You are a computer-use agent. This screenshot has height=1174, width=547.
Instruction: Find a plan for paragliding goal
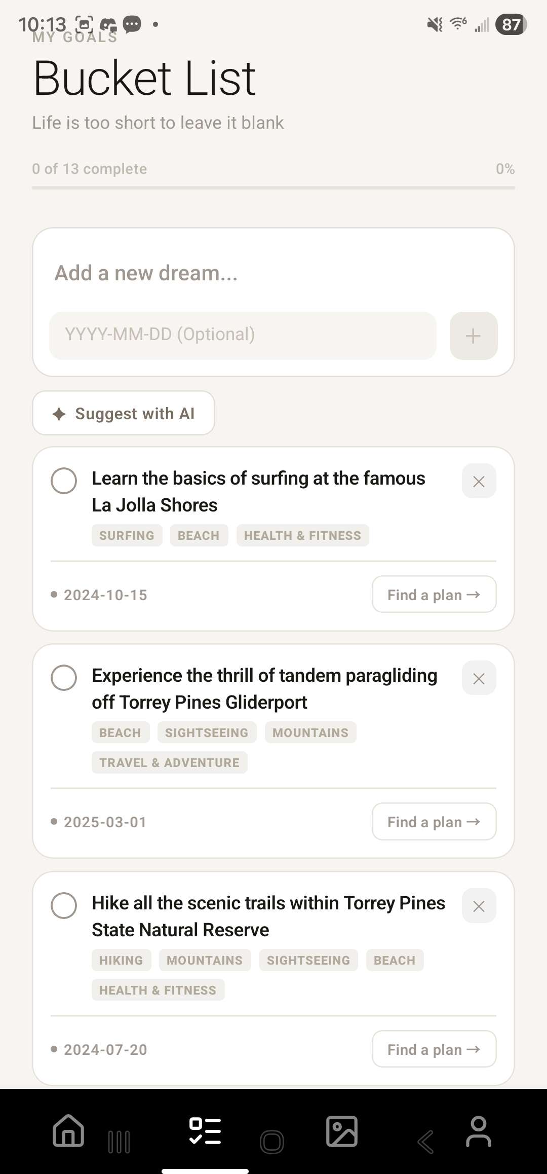click(x=434, y=822)
